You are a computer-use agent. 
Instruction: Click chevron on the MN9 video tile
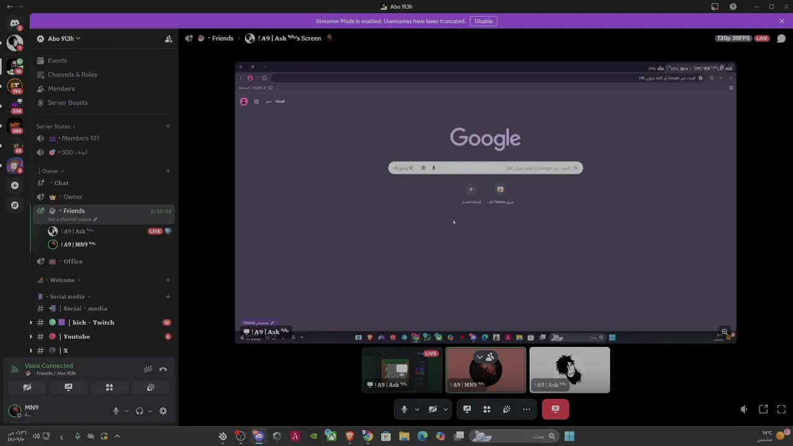tap(480, 357)
